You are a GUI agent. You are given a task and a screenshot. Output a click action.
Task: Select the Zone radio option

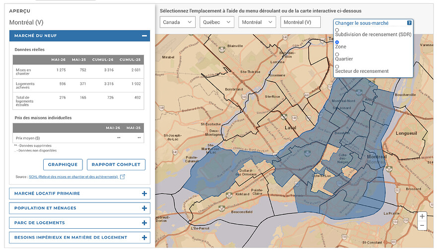(337, 42)
